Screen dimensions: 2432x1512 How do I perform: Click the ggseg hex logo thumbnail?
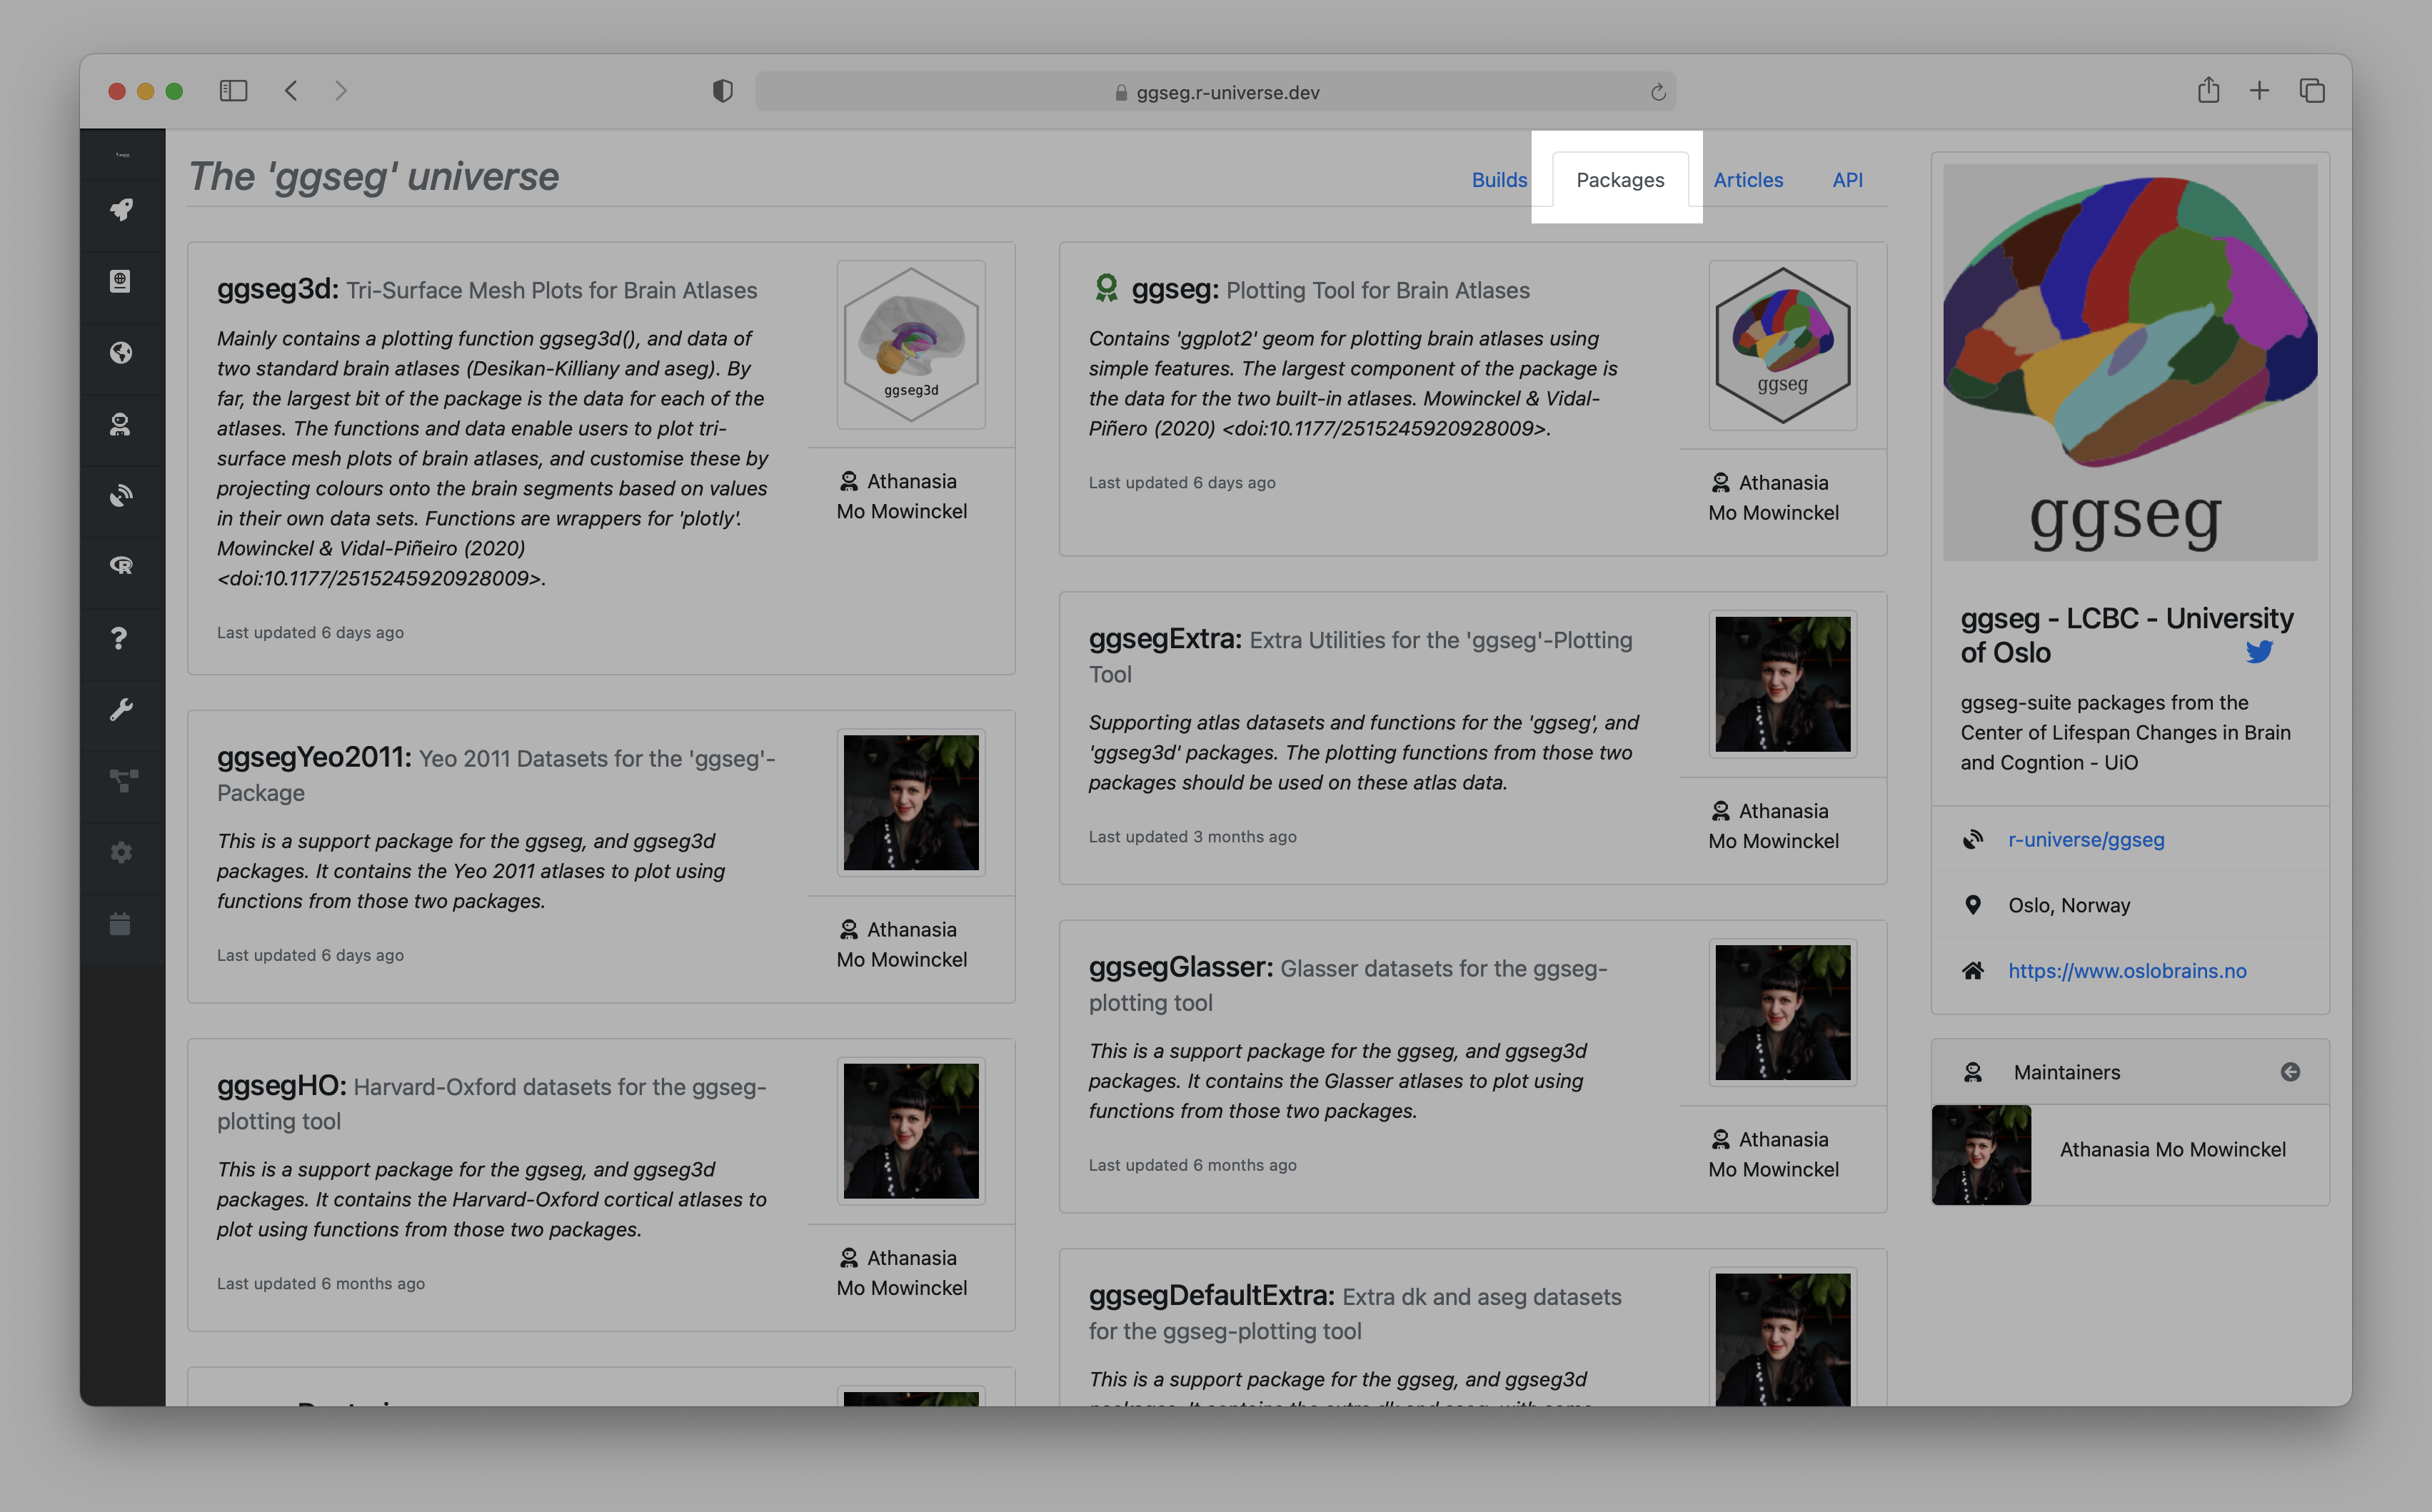tap(1783, 345)
